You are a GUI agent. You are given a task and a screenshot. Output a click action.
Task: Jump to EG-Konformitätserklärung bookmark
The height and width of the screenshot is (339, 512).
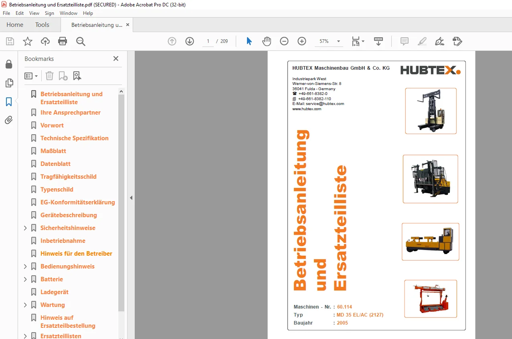click(x=78, y=202)
